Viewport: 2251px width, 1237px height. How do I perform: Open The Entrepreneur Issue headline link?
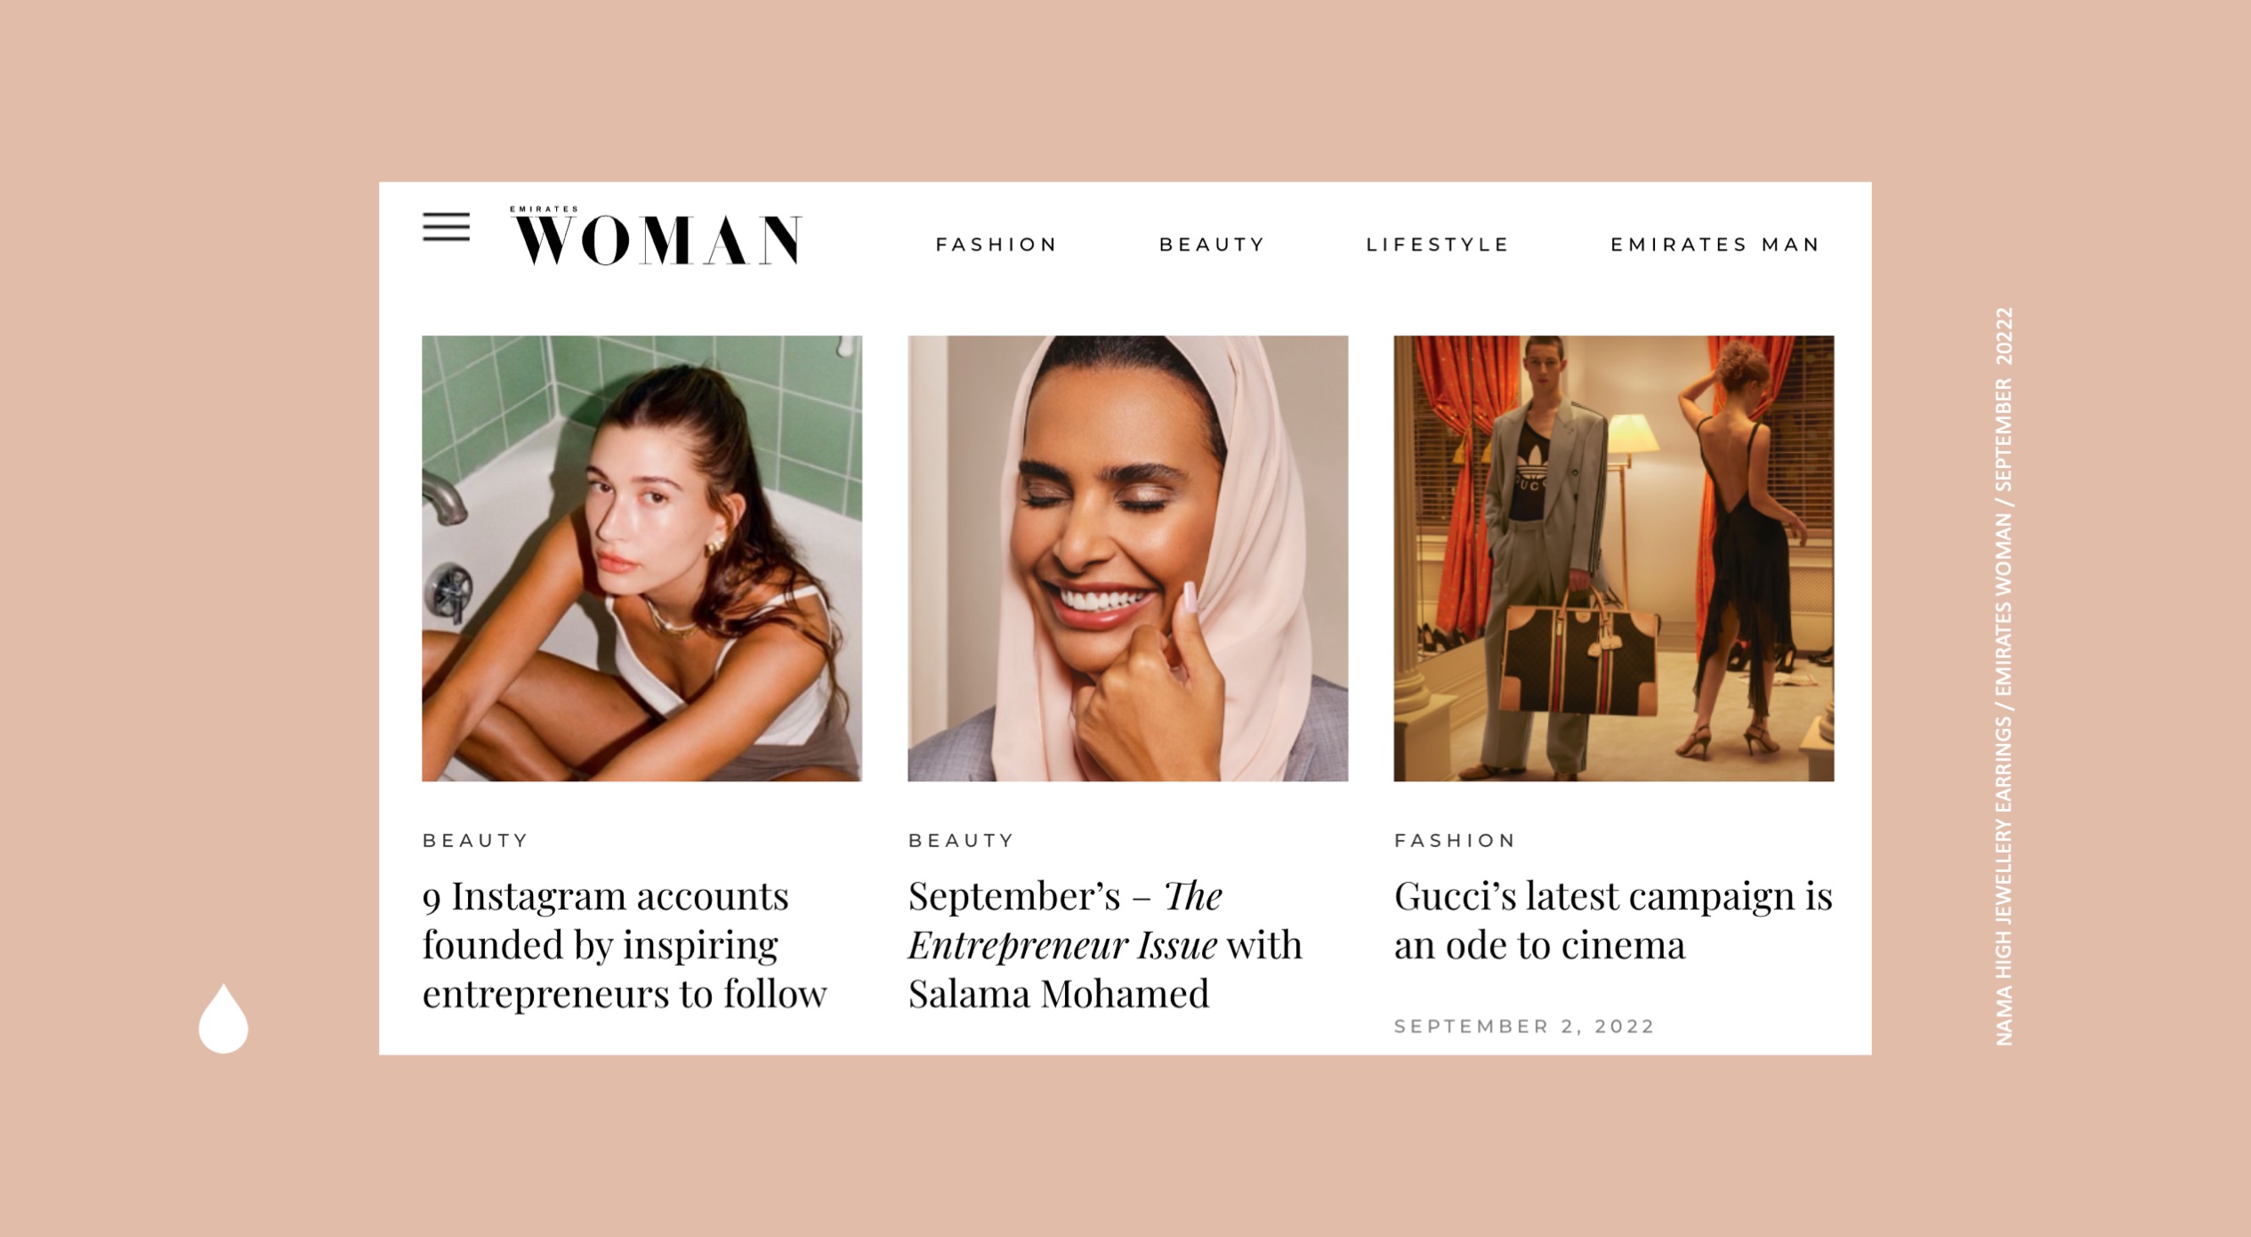pyautogui.click(x=1105, y=945)
